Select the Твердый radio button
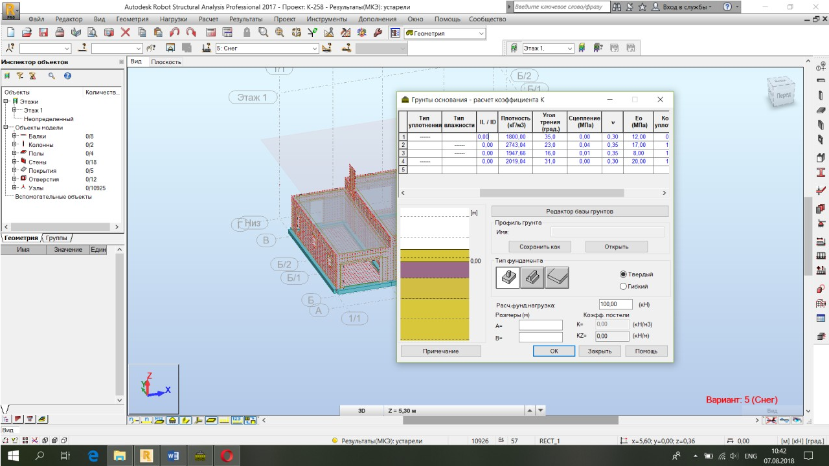Screen dimensions: 829x466 click(x=624, y=274)
